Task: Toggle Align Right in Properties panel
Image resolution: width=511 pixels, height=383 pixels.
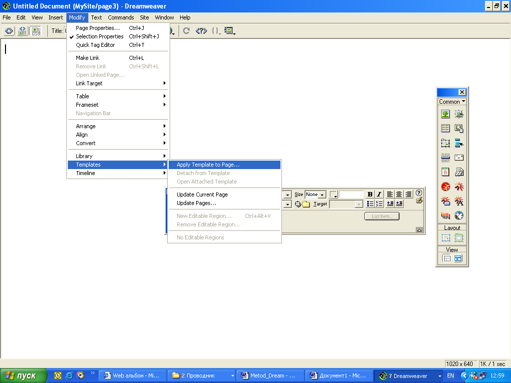Action: [408, 194]
